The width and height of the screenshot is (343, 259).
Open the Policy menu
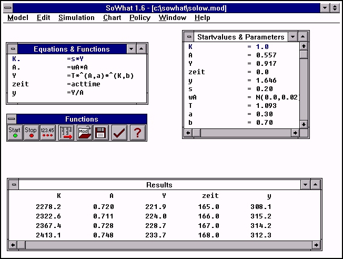click(x=139, y=17)
